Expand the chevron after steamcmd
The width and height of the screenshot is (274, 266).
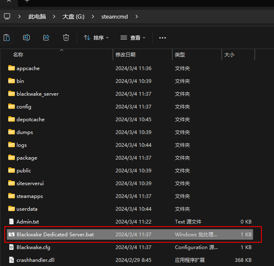click(x=137, y=16)
